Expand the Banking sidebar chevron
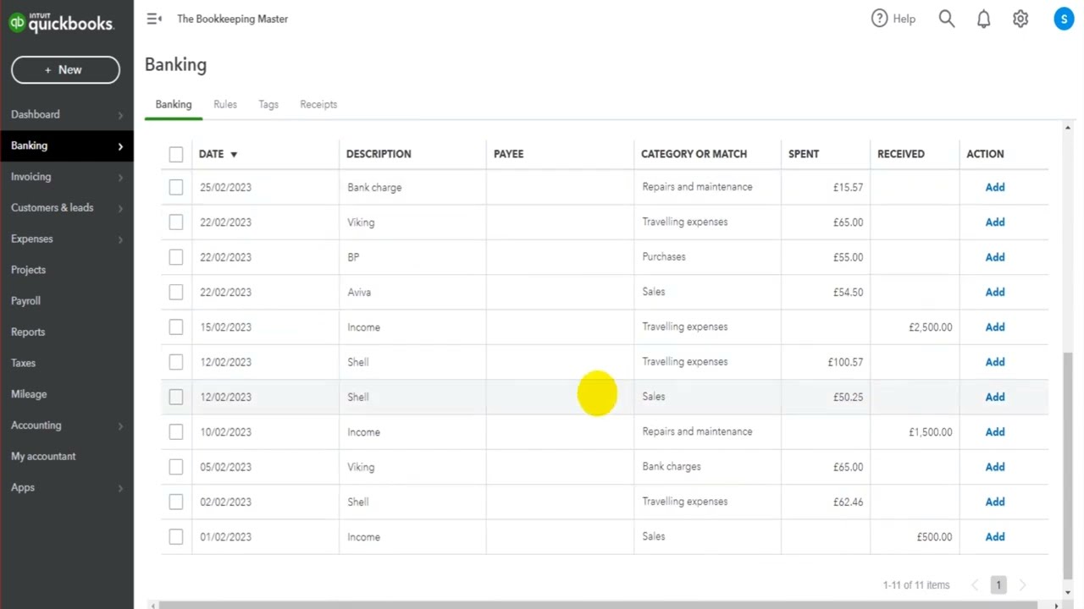Viewport: 1084px width, 609px height. pos(120,146)
